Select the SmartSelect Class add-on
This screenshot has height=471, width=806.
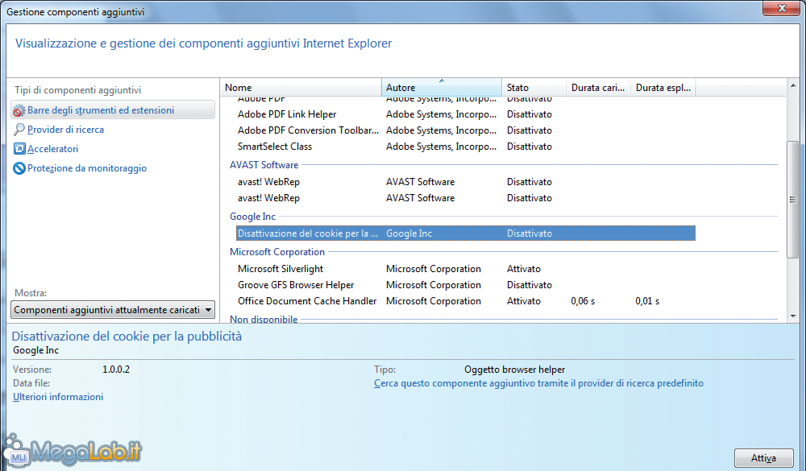coord(465,147)
